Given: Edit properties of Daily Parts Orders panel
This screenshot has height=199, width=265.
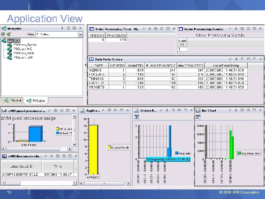Looking at the screenshot, I should click(230, 59).
